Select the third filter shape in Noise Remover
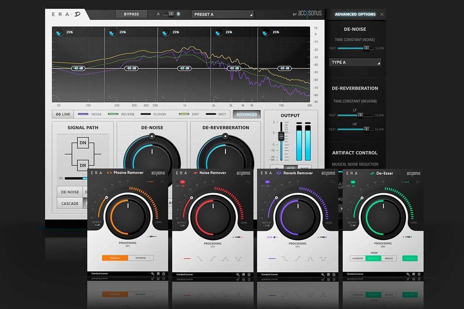The image size is (464, 309). coord(213,258)
